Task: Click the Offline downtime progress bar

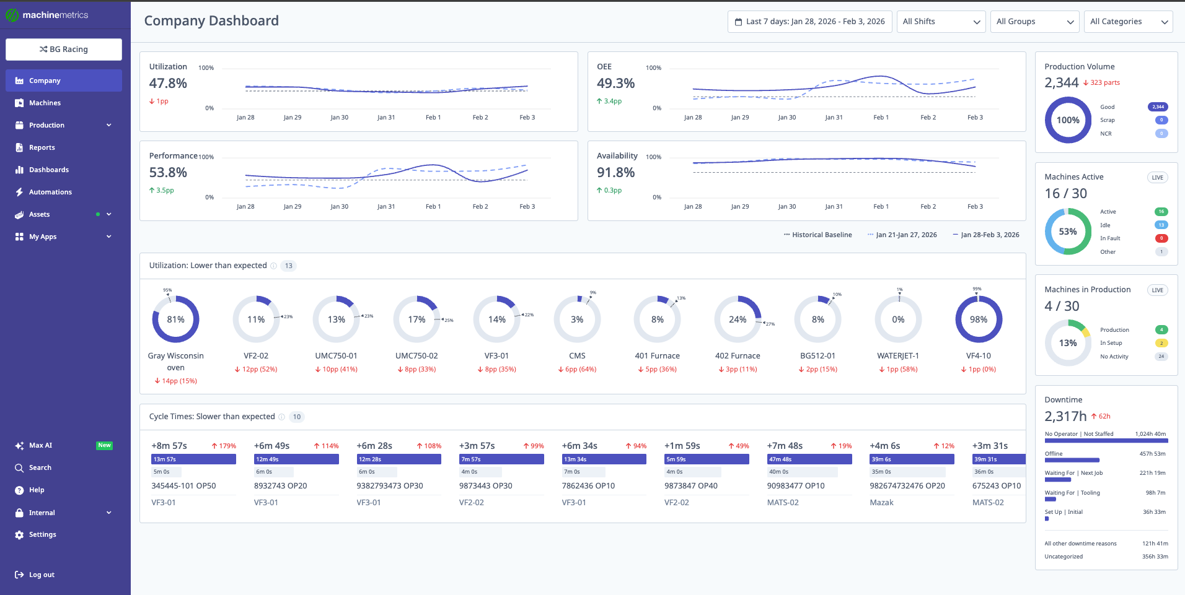Action: coord(1072,460)
